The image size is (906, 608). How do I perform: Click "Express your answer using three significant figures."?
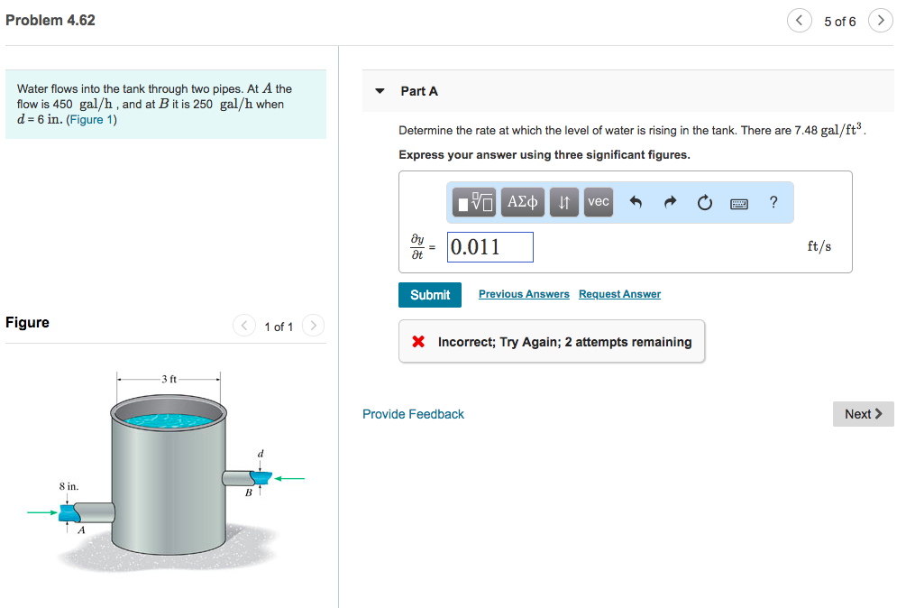pos(545,155)
